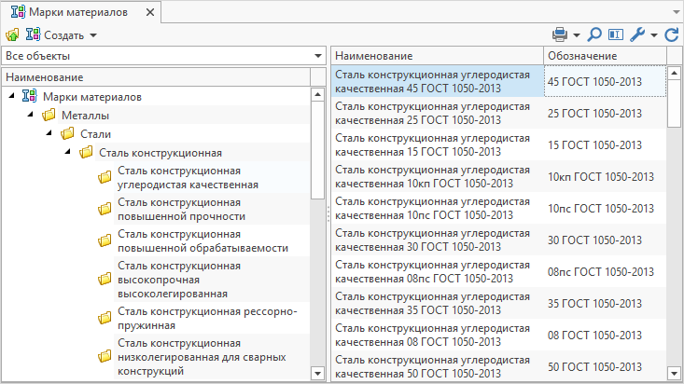Viewport: 684px width, 384px height.
Task: Open the printer options dropdown arrow
Action: [x=577, y=35]
